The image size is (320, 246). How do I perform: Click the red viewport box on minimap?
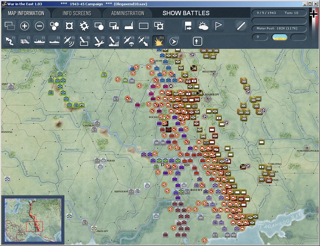point(34,227)
